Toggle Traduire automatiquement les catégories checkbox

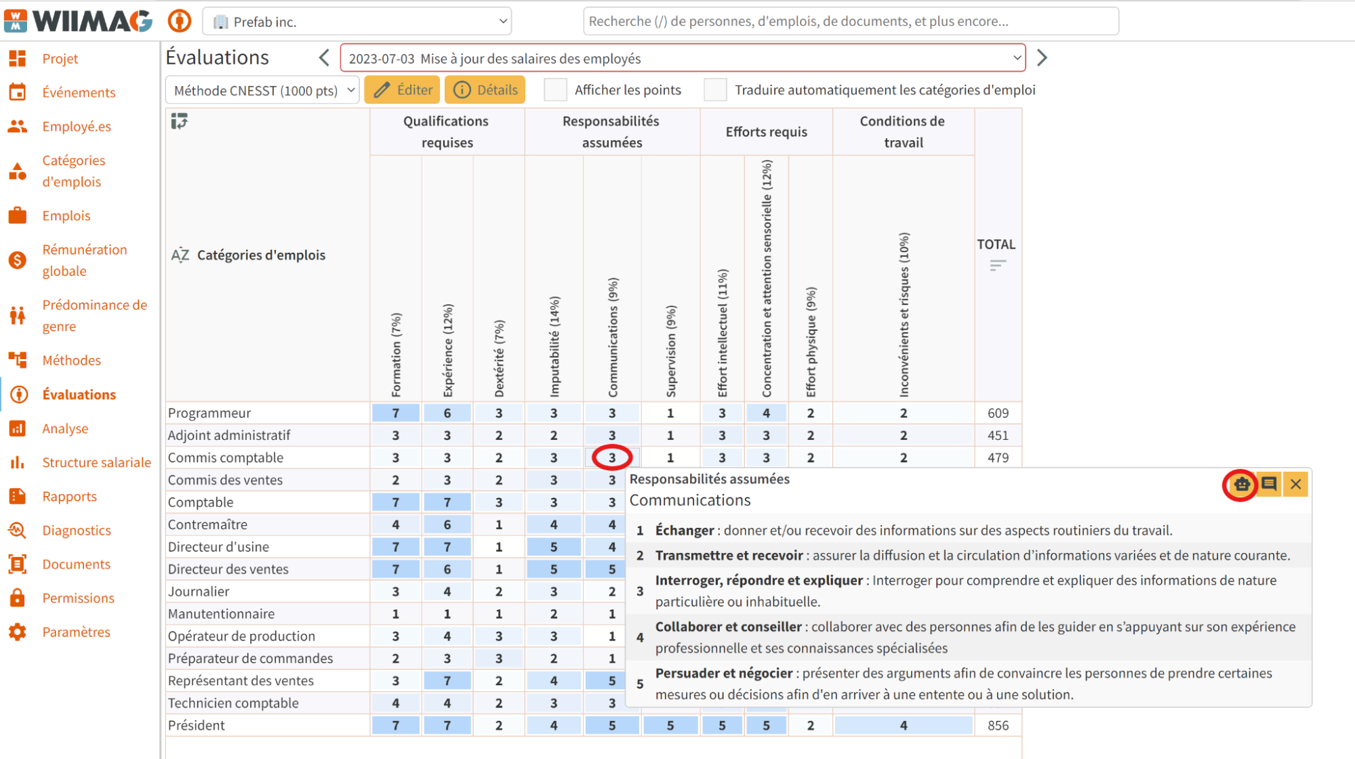(x=715, y=90)
